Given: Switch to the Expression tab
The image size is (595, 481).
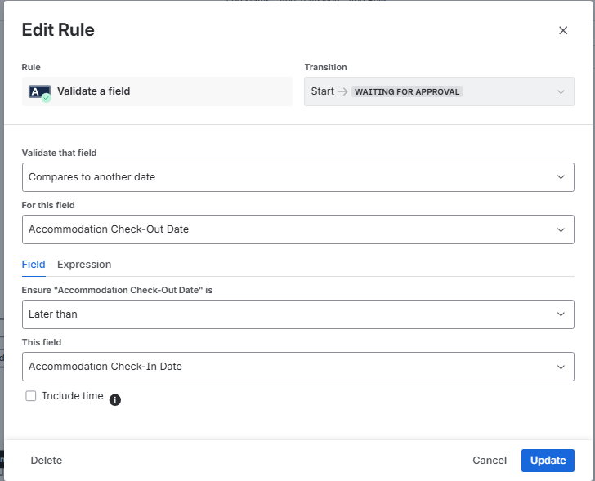Looking at the screenshot, I should [x=84, y=265].
